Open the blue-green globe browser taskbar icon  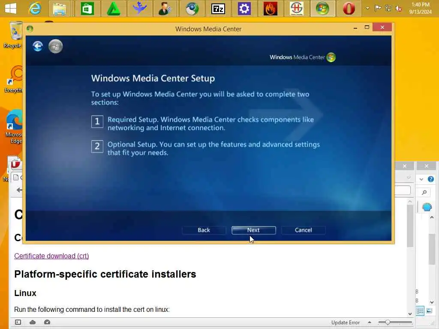pyautogui.click(x=192, y=9)
